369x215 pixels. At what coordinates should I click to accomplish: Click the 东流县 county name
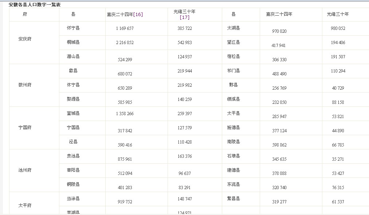click(x=233, y=184)
